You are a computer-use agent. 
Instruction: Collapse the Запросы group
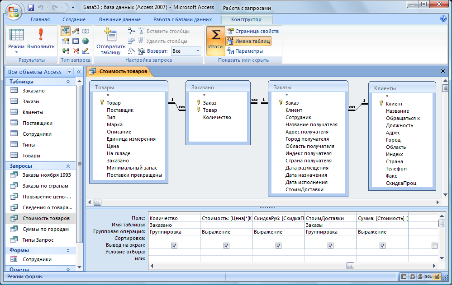pos(68,166)
